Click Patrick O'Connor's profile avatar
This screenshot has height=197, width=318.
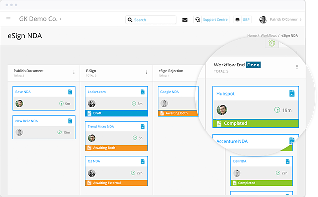pyautogui.click(x=263, y=20)
